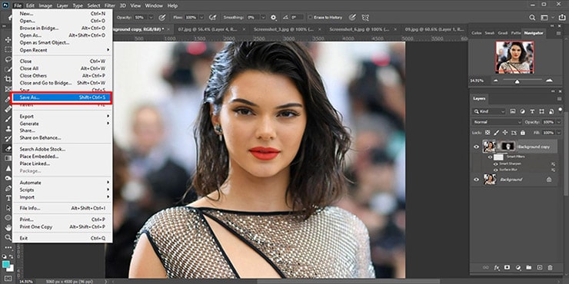Choose Place Embedded... from File menu
Image resolution: width=569 pixels, height=284 pixels.
(62, 157)
